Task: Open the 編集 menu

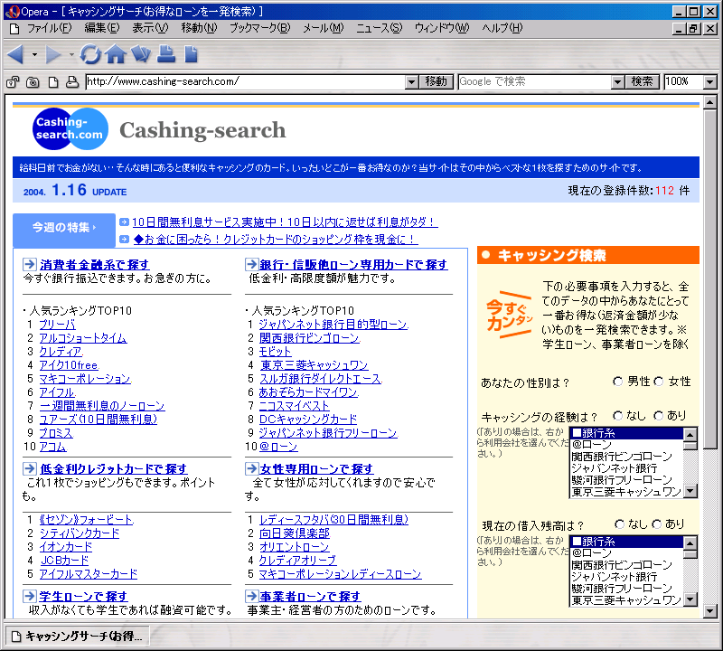Action: tap(102, 29)
